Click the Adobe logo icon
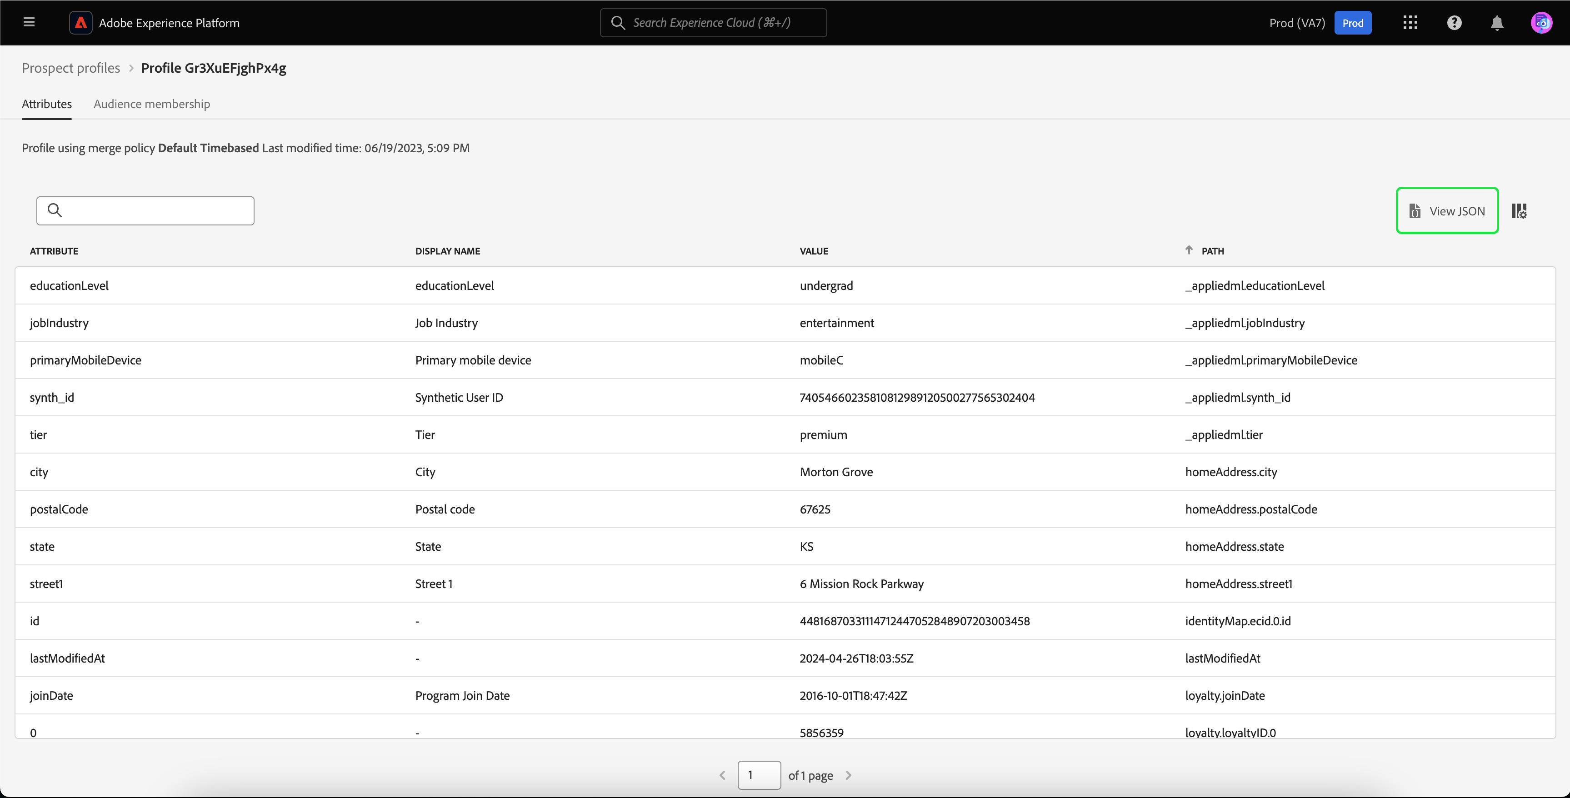The image size is (1570, 798). (x=80, y=23)
